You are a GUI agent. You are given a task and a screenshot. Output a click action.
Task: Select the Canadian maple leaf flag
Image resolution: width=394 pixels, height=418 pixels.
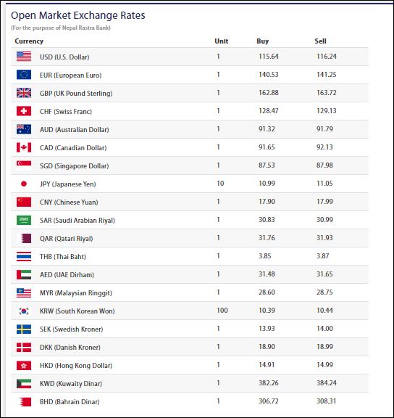tap(24, 147)
